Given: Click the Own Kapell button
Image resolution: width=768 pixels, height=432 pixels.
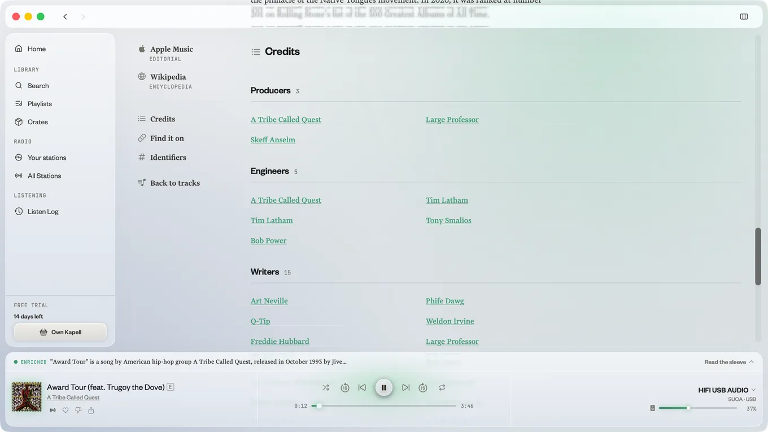Looking at the screenshot, I should 60,332.
